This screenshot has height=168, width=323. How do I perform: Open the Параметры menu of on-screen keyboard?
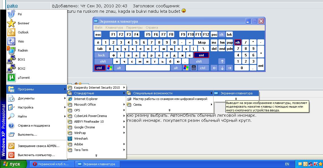tap(134, 27)
